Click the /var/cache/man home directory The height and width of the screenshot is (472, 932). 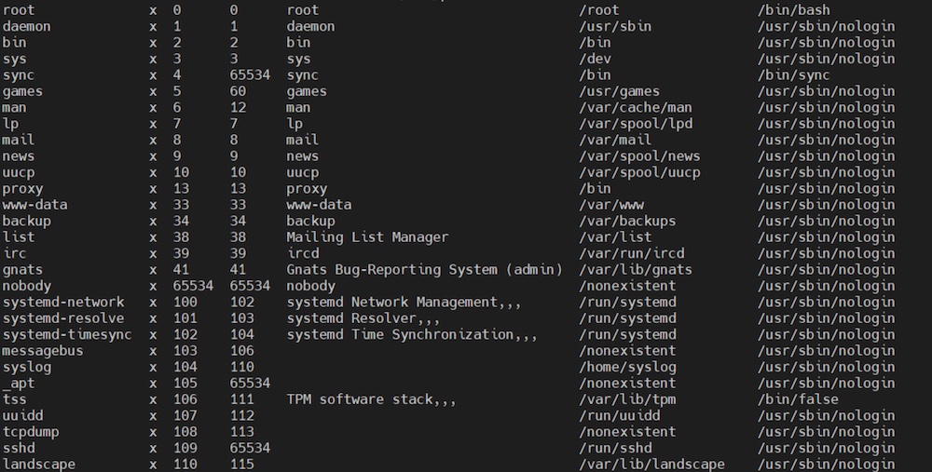[x=636, y=107]
